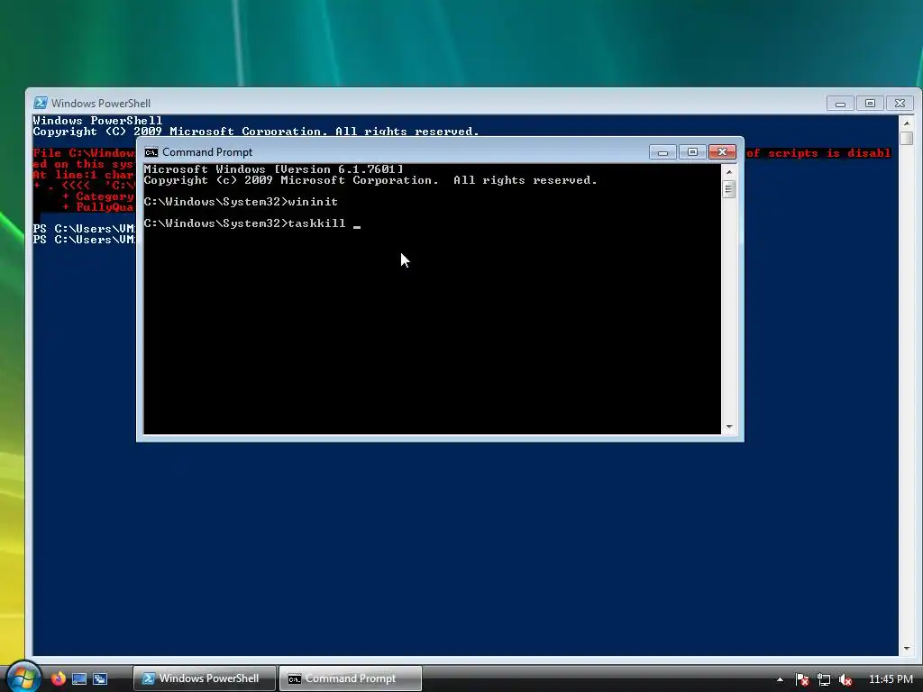923x692 pixels.
Task: Close the Command Prompt window
Action: [x=722, y=152]
